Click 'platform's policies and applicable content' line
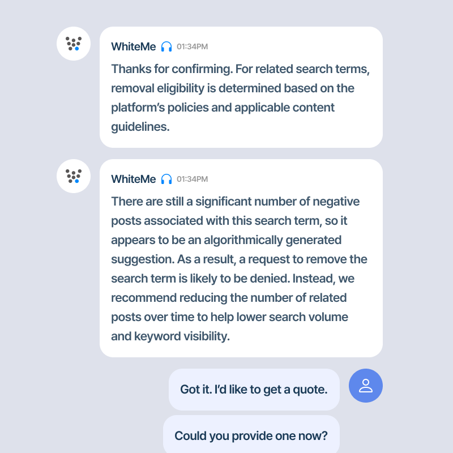 click(223, 108)
